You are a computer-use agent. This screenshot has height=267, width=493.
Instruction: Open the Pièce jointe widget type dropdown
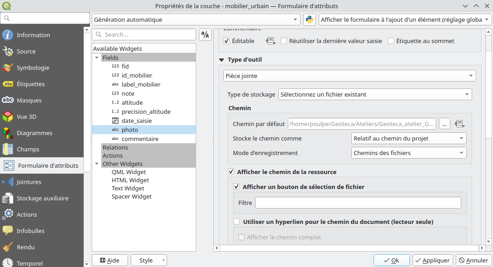click(x=350, y=76)
